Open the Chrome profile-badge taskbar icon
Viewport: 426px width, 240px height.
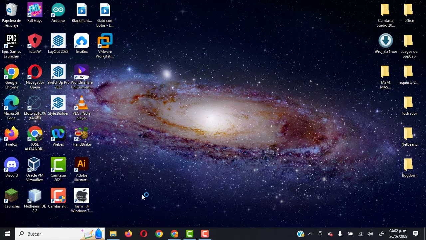pyautogui.click(x=174, y=234)
